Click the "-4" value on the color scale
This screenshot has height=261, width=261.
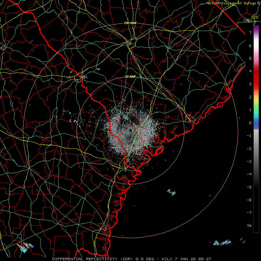pos(249,174)
